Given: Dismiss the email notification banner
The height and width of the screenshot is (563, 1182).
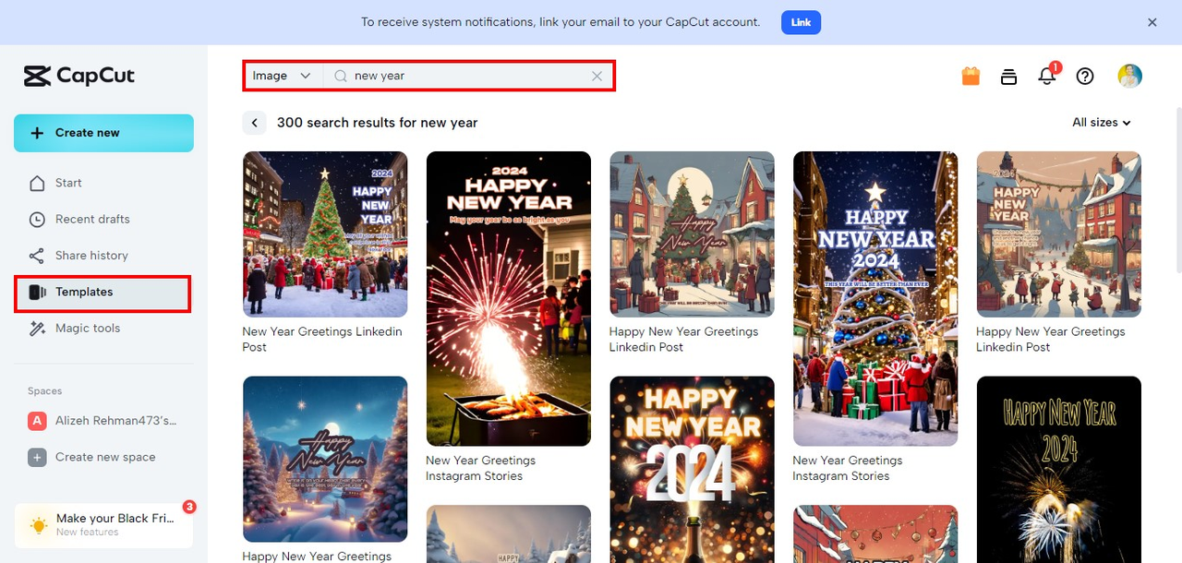Looking at the screenshot, I should pyautogui.click(x=1152, y=22).
